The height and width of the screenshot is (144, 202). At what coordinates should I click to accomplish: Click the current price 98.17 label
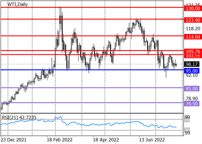pyautogui.click(x=192, y=64)
